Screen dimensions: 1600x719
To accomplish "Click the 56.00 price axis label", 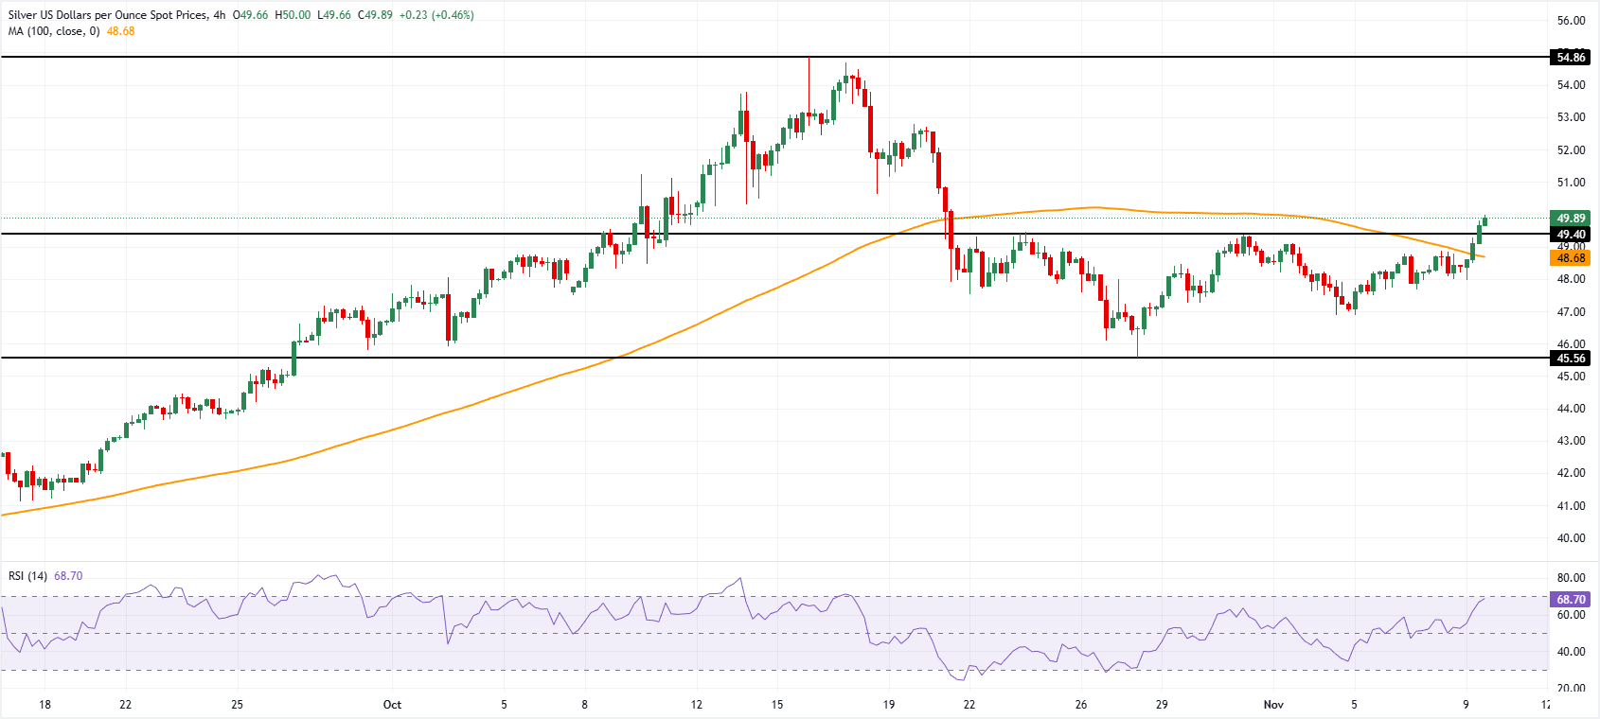I will tap(1571, 21).
